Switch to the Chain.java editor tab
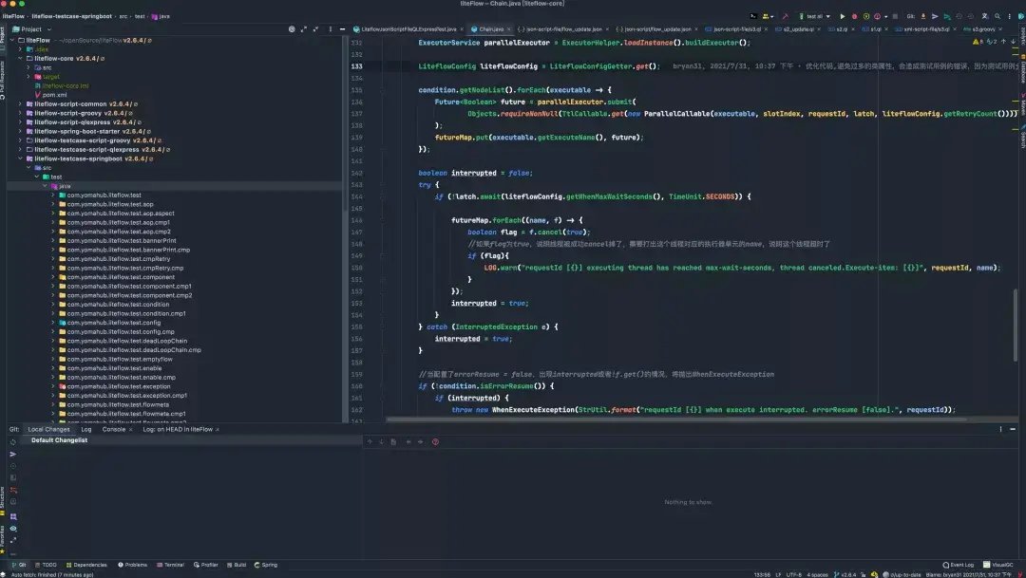Image resolution: width=1026 pixels, height=578 pixels. point(491,28)
